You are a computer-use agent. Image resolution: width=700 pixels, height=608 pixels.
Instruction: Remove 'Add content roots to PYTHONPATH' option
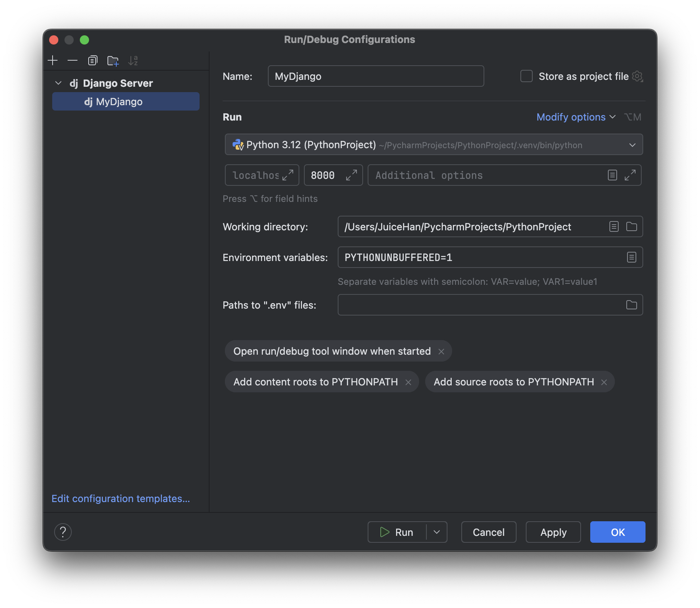pyautogui.click(x=408, y=382)
